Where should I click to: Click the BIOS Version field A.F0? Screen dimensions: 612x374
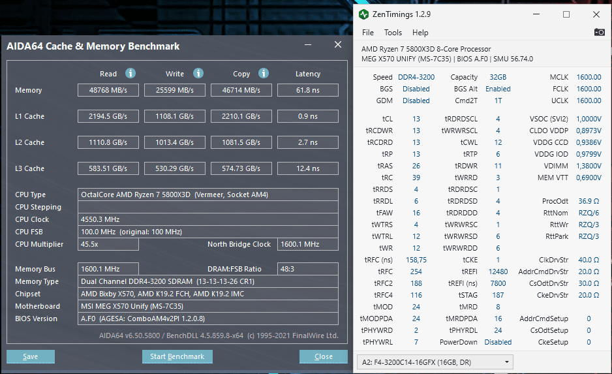[207, 319]
